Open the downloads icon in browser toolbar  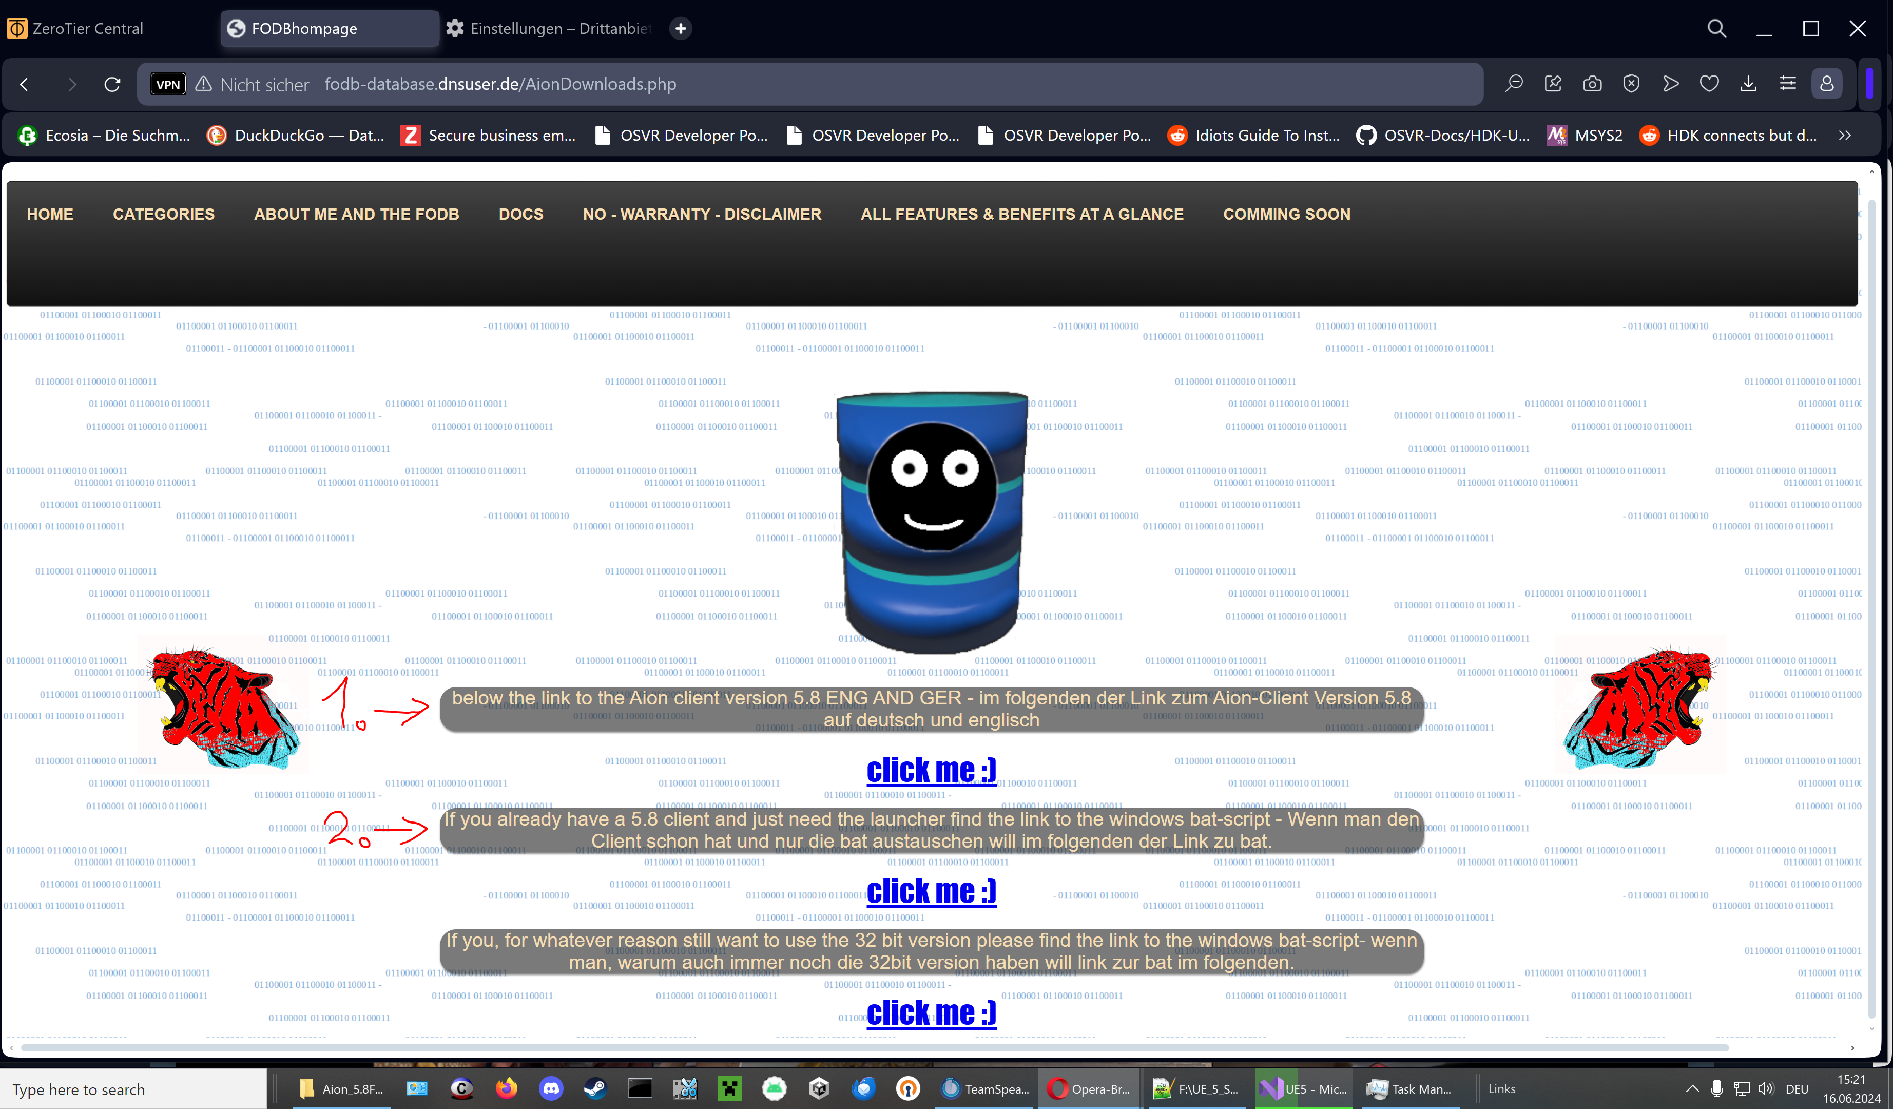point(1748,84)
